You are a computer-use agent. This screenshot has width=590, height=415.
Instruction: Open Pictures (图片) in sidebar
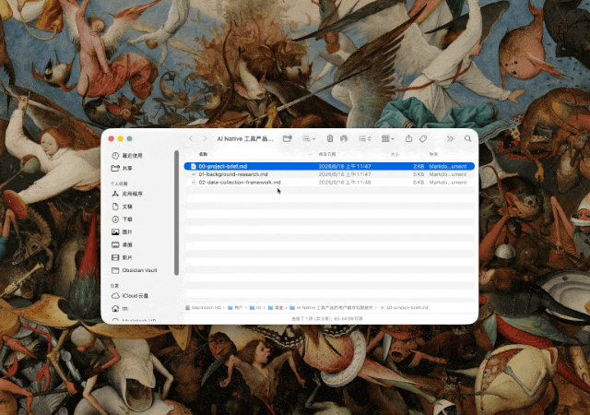pyautogui.click(x=127, y=232)
